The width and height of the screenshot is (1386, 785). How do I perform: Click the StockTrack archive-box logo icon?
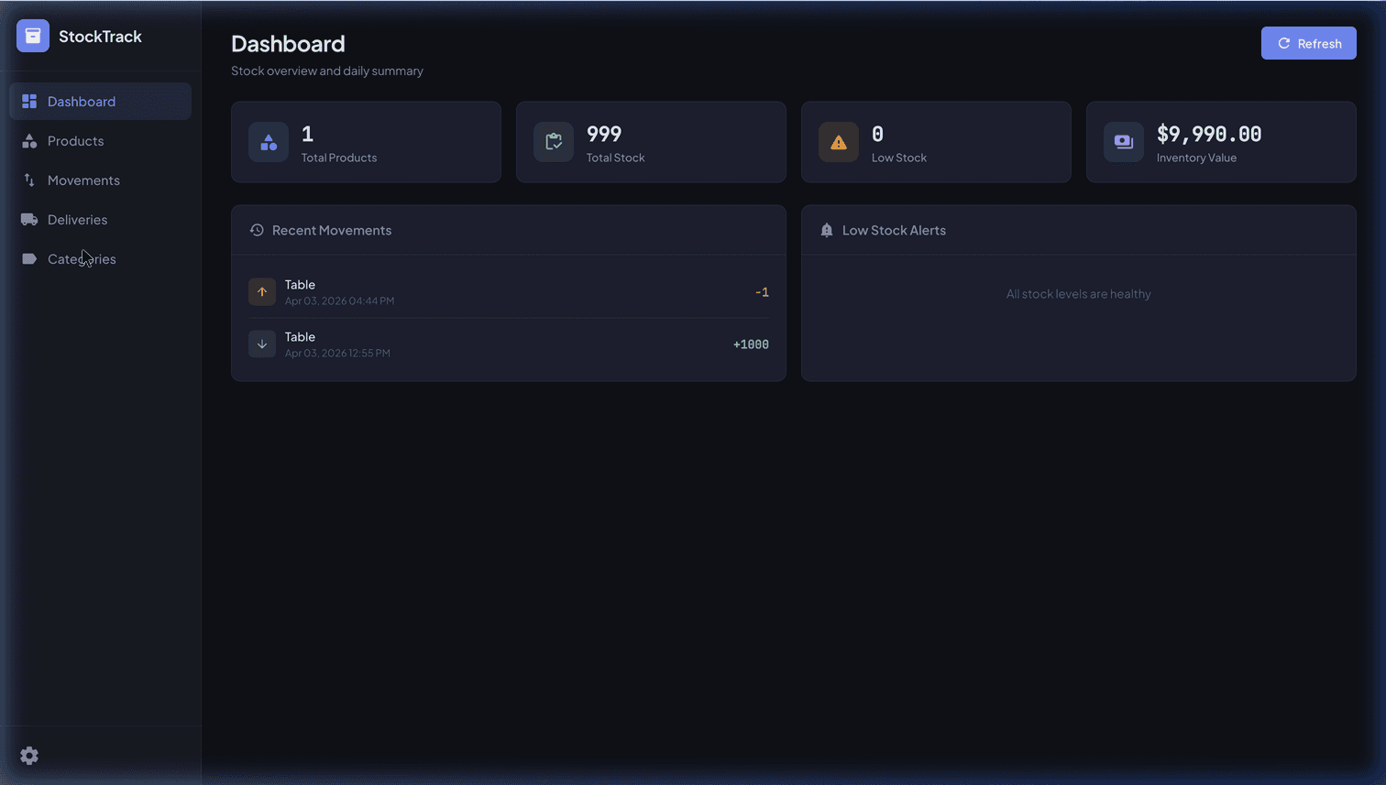[32, 36]
